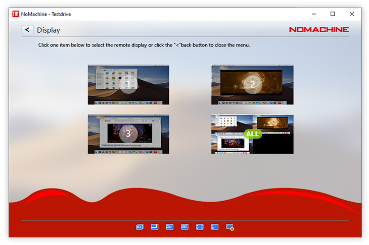Click the NoMachine app icon in title bar
Image resolution: width=369 pixels, height=245 pixels.
click(16, 14)
